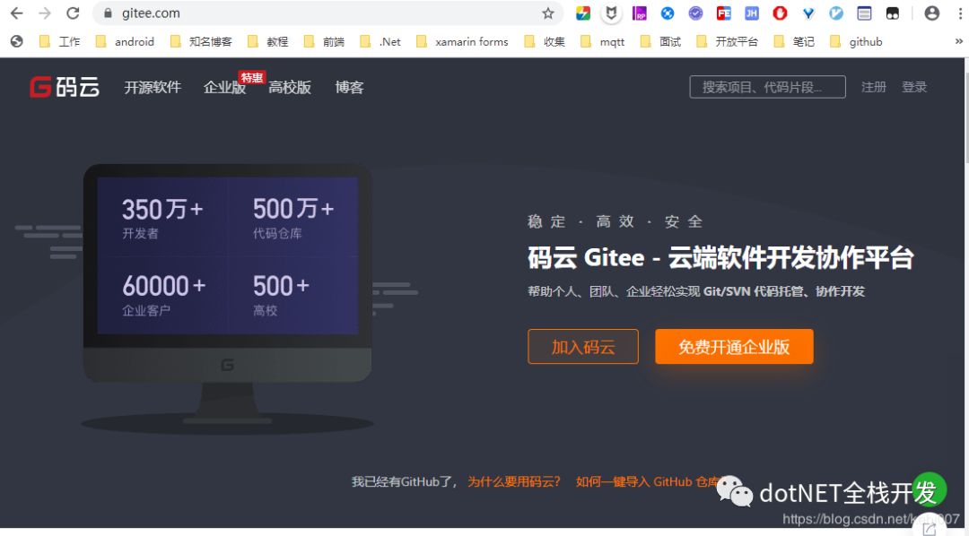Open the colorful lightning bolt extension
The width and height of the screenshot is (969, 536).
(x=583, y=13)
